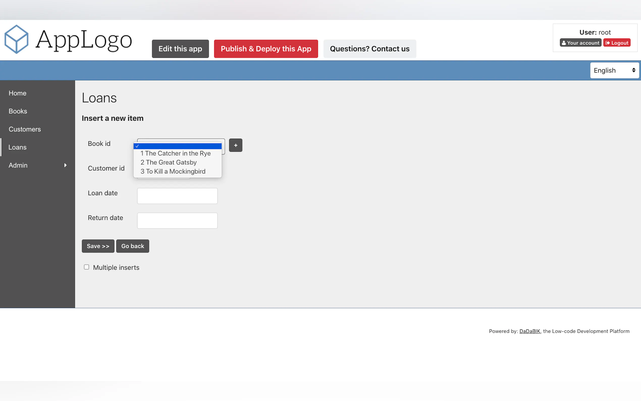Expand the Admin submenu arrow
Viewport: 641px width, 401px height.
click(65, 165)
